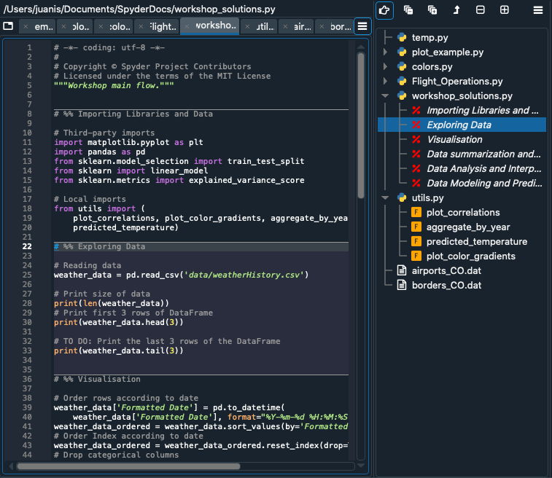Viewport: 552px width, 478px height.
Task: Select the 'Exploring Data' cell entry
Action: 462,125
